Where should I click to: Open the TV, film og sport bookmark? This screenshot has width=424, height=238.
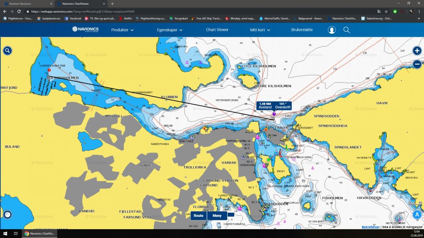point(100,19)
